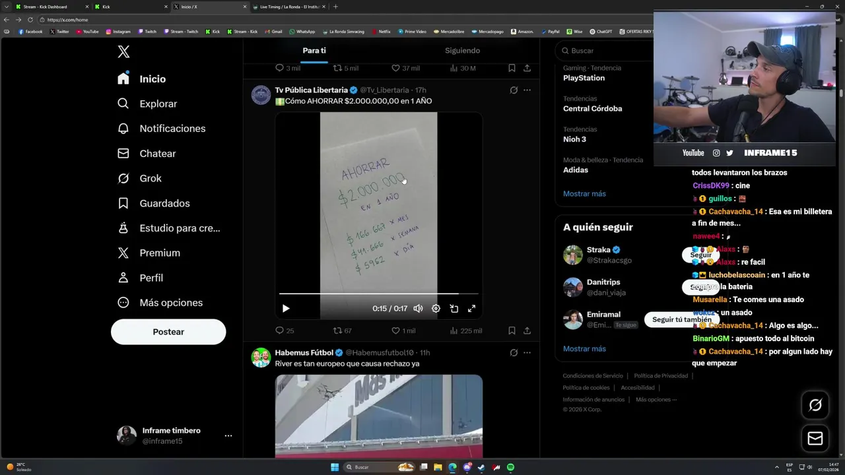845x475 pixels.
Task: Open account menu for Inframe timbero
Action: coord(175,435)
